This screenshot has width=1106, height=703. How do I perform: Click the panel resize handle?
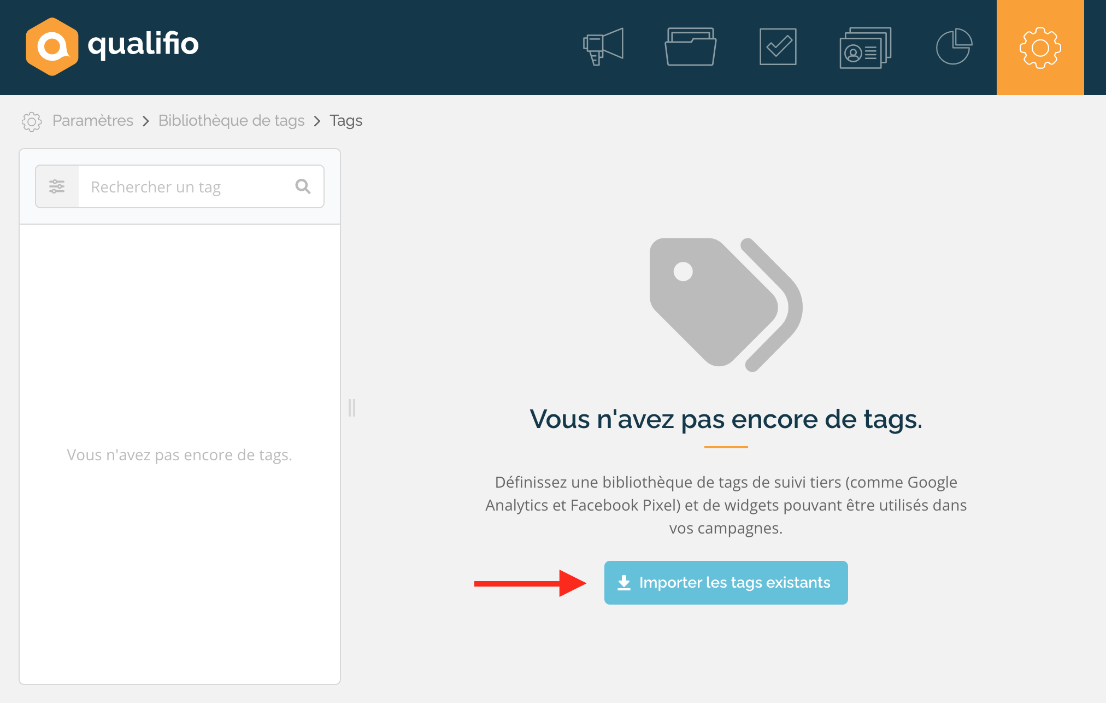352,408
